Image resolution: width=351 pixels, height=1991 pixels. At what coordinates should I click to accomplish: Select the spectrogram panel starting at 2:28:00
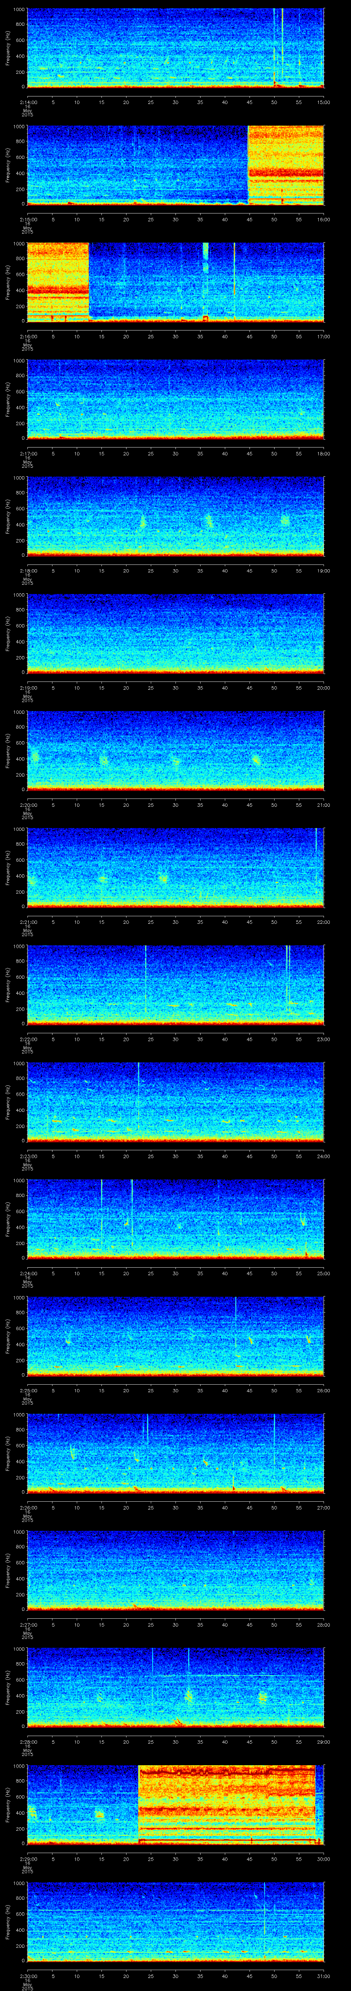[176, 1687]
